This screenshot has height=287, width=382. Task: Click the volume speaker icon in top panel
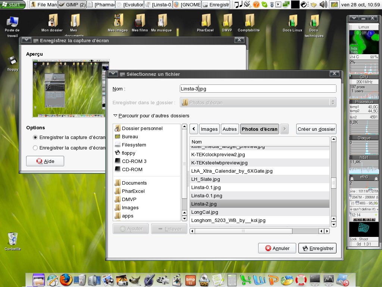pos(323,4)
